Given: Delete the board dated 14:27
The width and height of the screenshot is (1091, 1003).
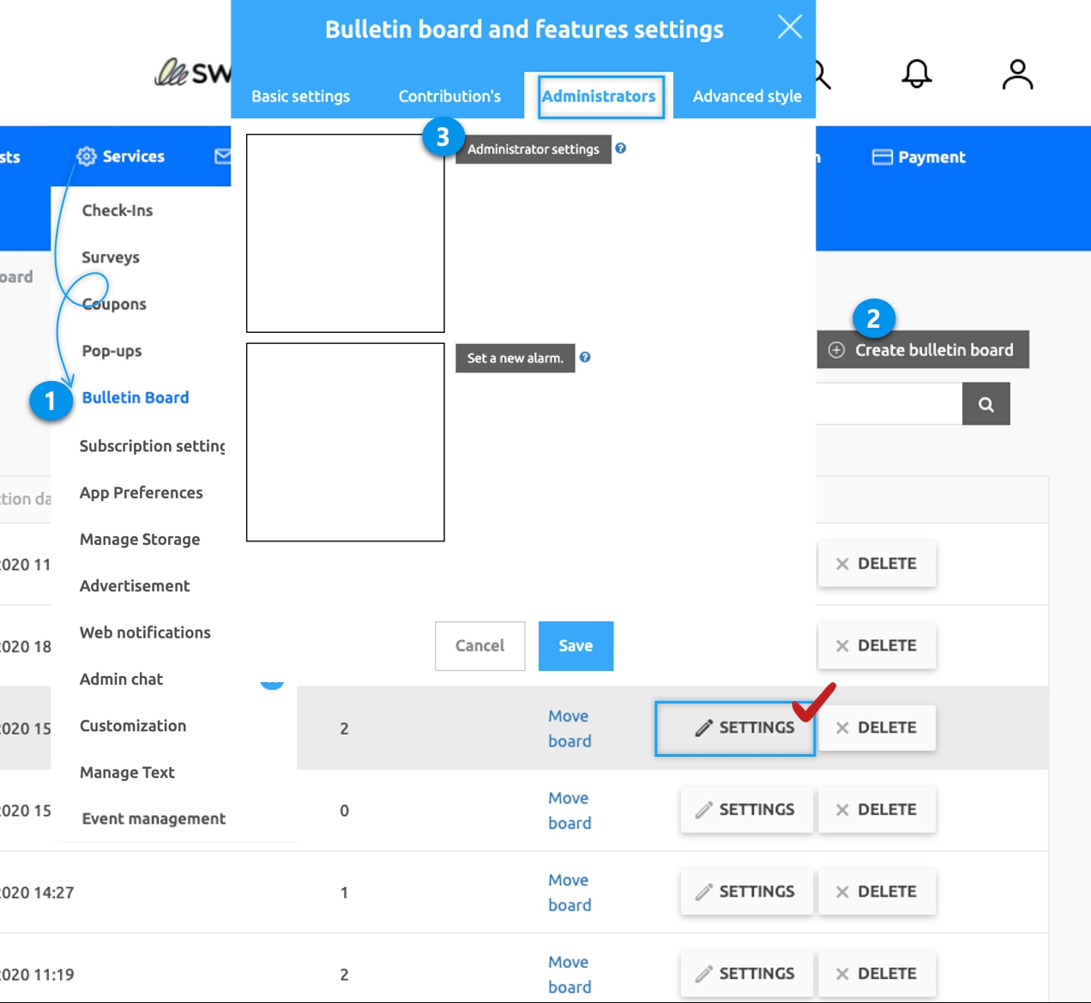Looking at the screenshot, I should tap(877, 892).
